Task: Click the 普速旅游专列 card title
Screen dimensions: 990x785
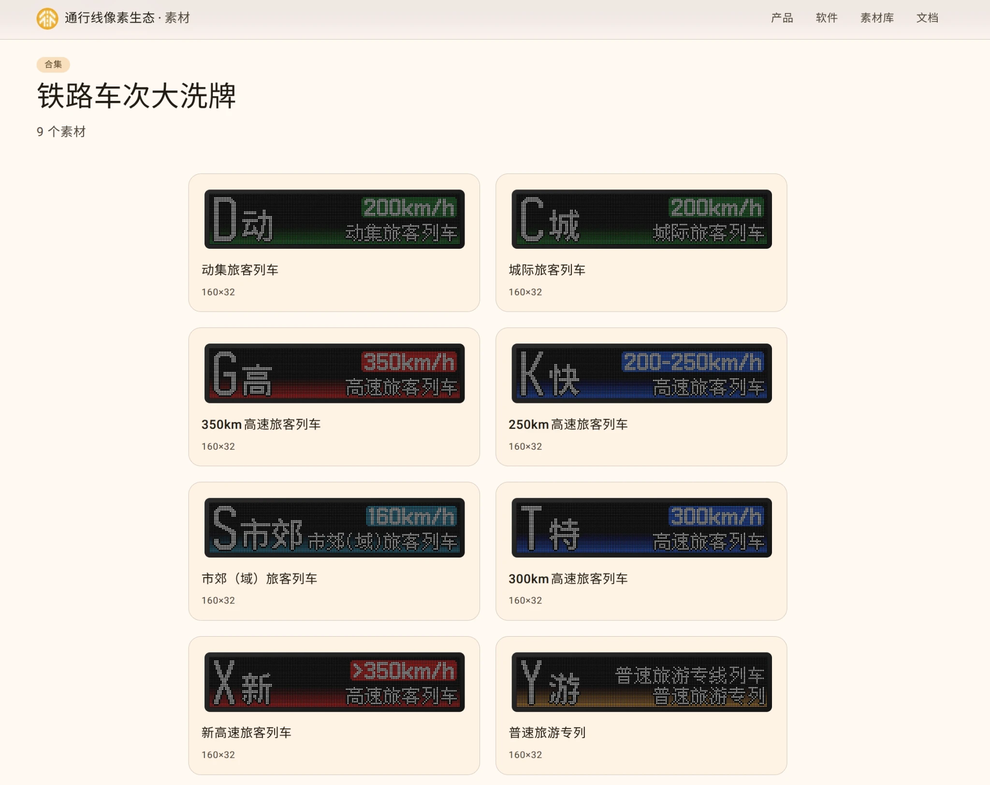Action: 547,732
